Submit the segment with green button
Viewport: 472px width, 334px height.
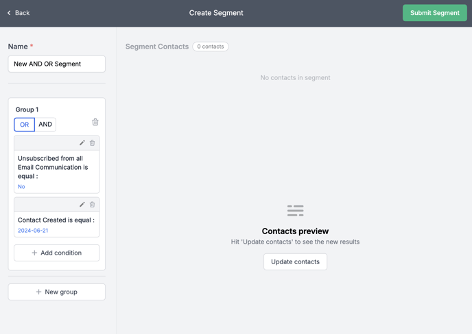[435, 13]
